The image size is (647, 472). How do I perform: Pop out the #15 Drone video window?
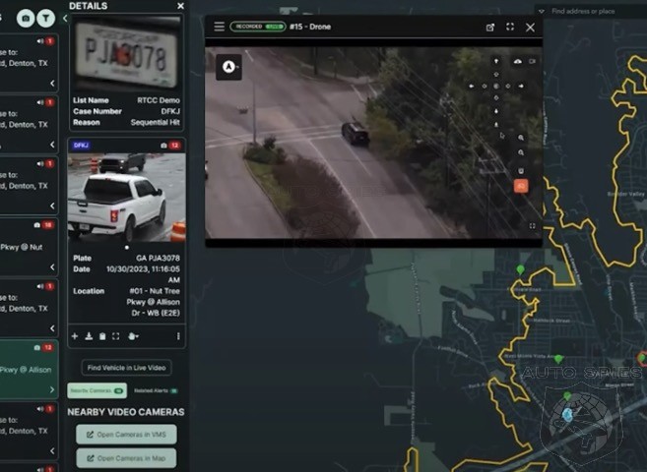489,28
